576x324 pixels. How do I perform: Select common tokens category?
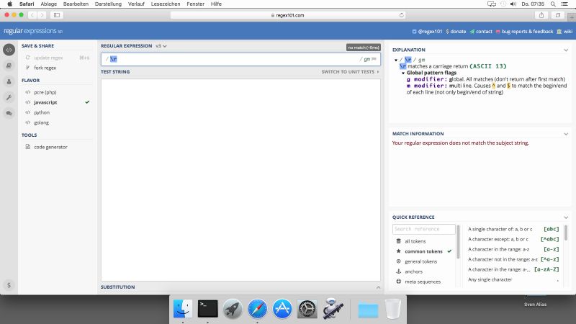pos(424,251)
